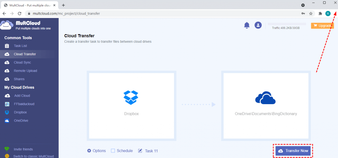Open the Task List icon

pos(7,46)
